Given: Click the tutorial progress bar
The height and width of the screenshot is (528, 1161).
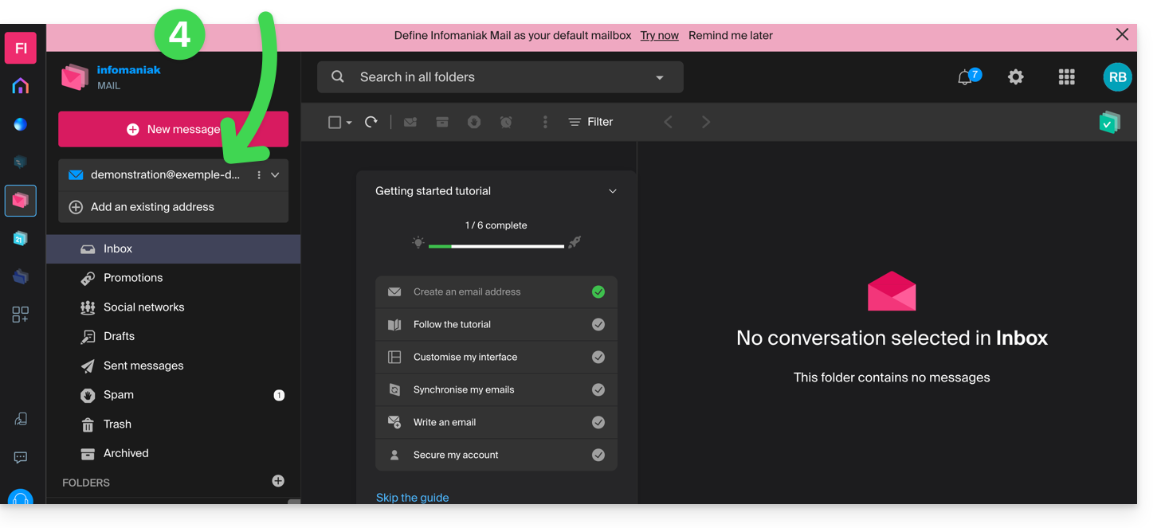Looking at the screenshot, I should 496,246.
